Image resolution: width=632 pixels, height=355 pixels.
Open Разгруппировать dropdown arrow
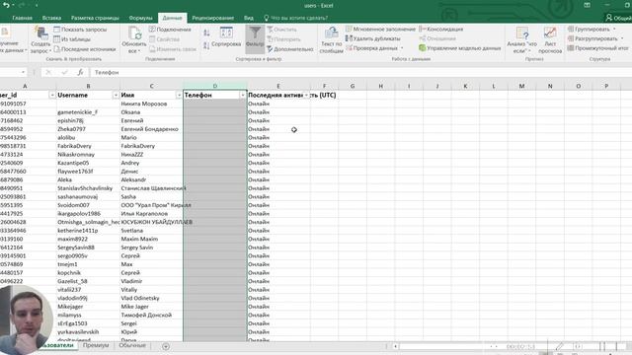point(623,38)
